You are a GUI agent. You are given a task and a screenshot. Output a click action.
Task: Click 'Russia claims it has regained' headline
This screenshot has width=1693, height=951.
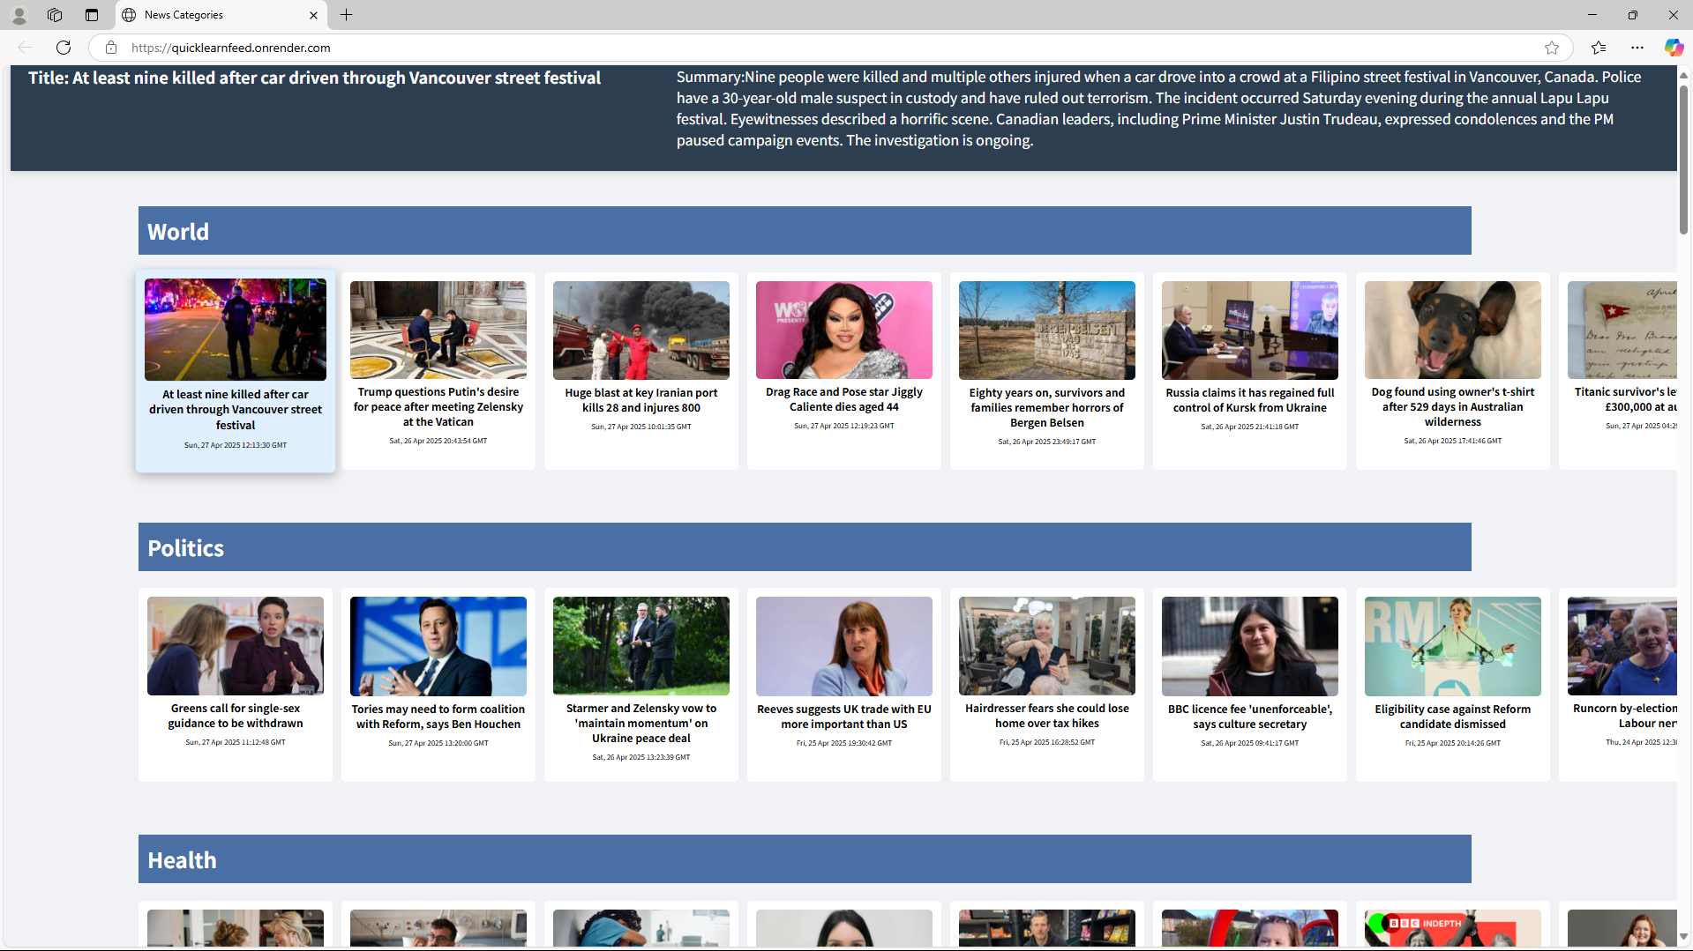point(1250,400)
